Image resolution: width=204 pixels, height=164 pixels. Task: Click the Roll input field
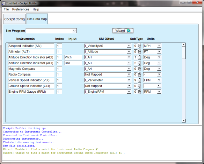(73, 63)
